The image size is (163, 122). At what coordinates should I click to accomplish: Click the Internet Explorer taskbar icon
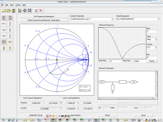tap(9, 120)
